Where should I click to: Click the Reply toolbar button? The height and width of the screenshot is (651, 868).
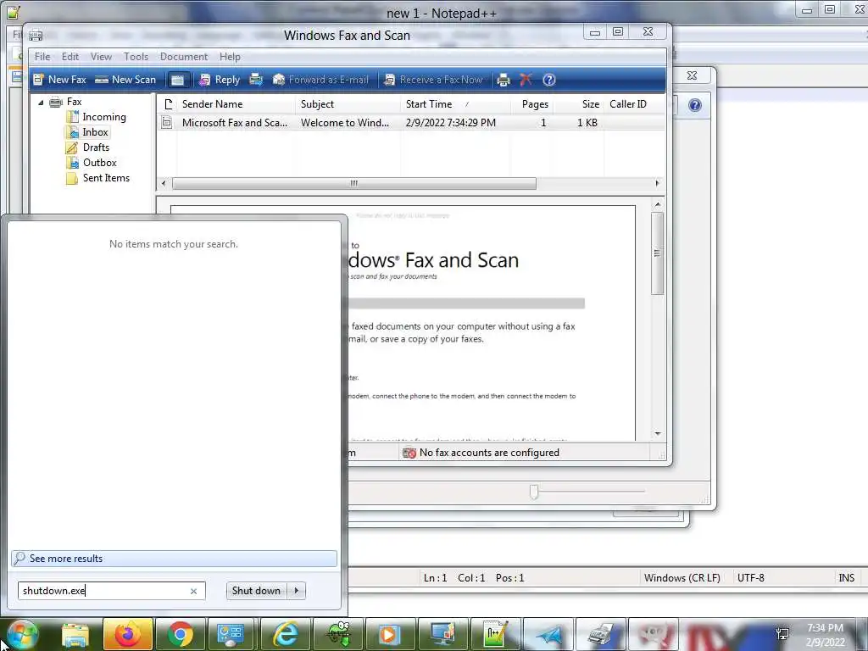click(220, 80)
